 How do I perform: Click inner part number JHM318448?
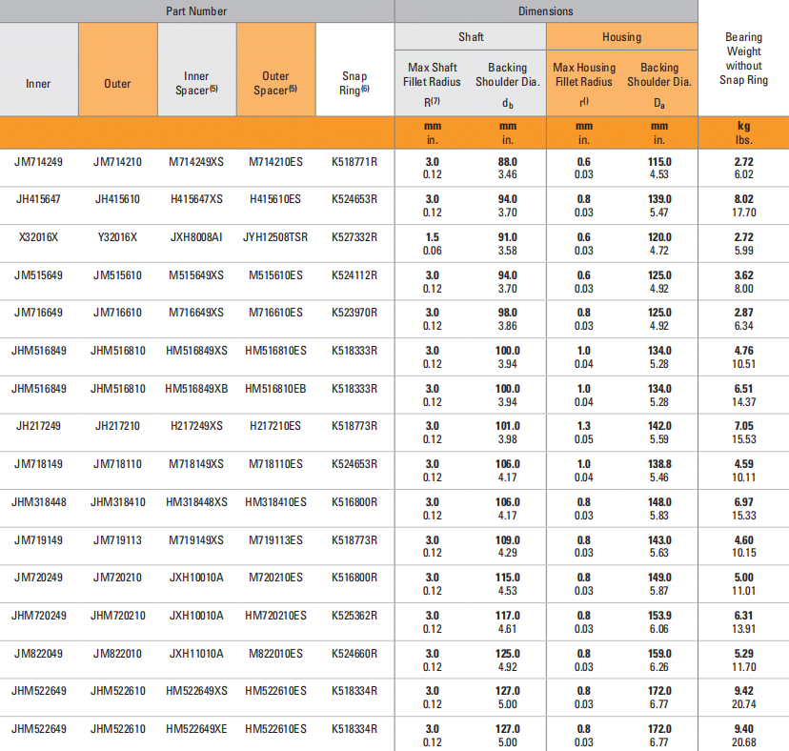[39, 502]
